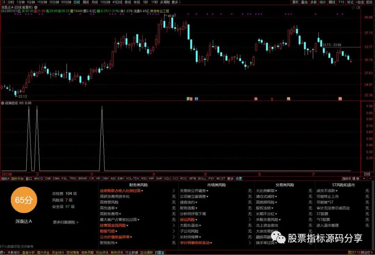The height and width of the screenshot is (255, 375).
Task: Click the 模板 template button
Action: click(x=356, y=179)
